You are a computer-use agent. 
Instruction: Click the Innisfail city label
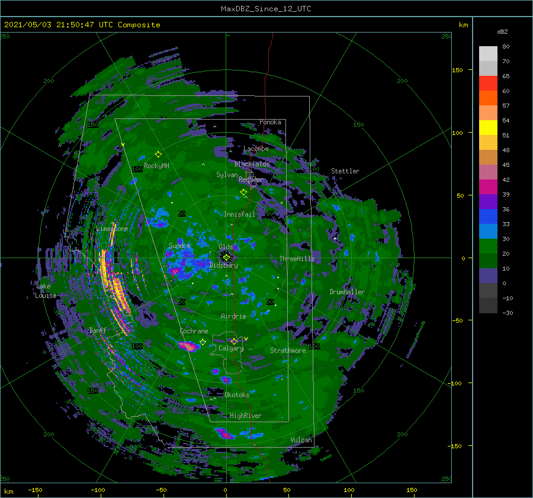pos(239,214)
